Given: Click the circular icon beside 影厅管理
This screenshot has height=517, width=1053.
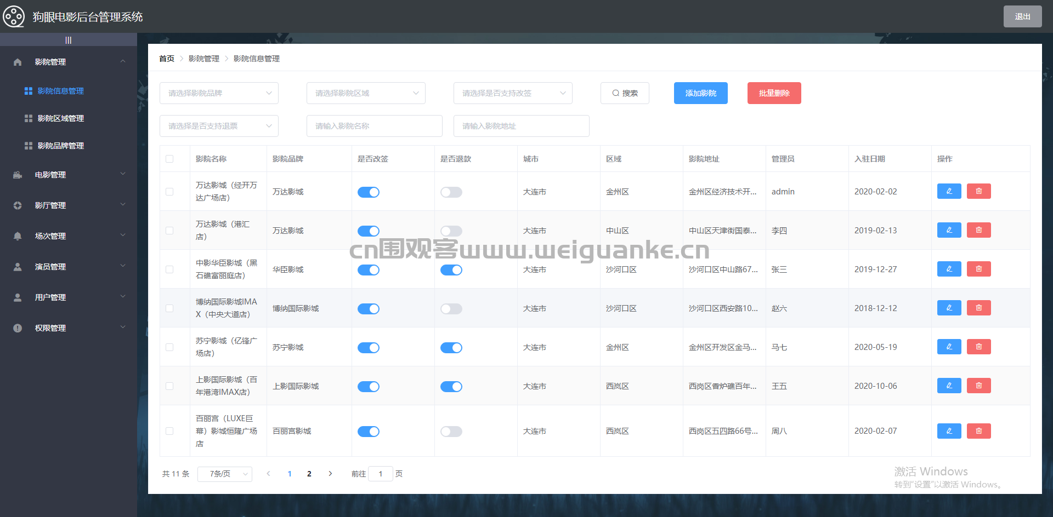Looking at the screenshot, I should click(x=18, y=205).
